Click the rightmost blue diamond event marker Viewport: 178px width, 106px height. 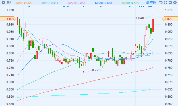point(151,6)
